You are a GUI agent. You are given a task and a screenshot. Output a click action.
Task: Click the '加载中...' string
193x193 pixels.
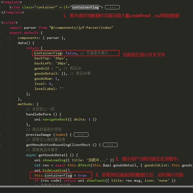click(97, 160)
